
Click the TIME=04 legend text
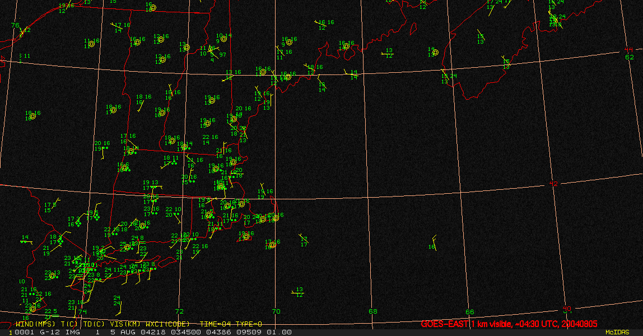pos(216,324)
